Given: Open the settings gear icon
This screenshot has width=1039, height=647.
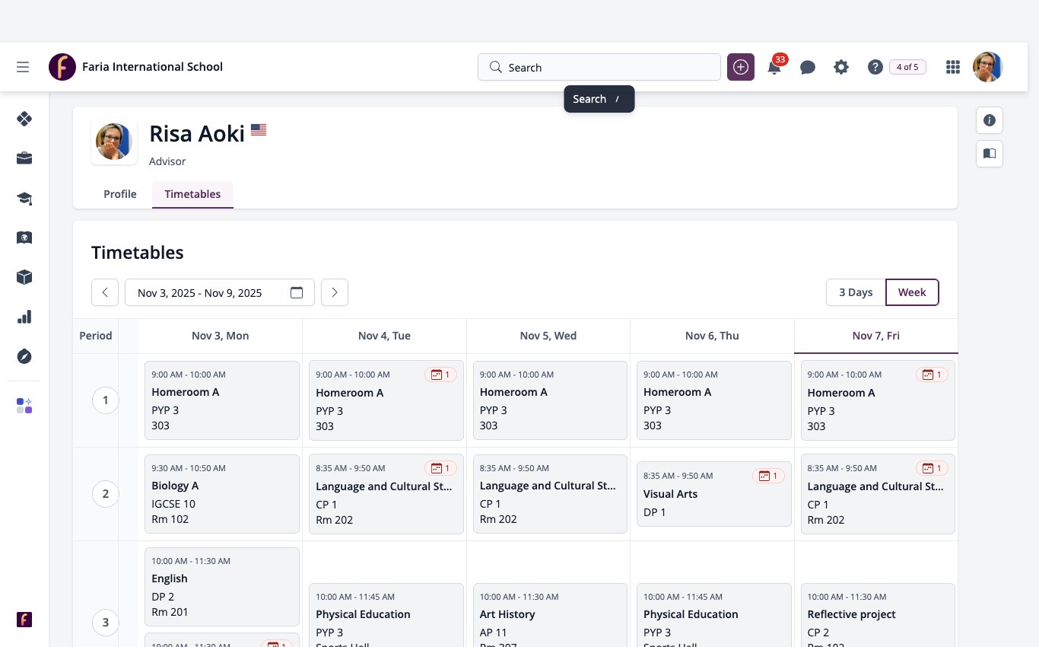Looking at the screenshot, I should 841,67.
